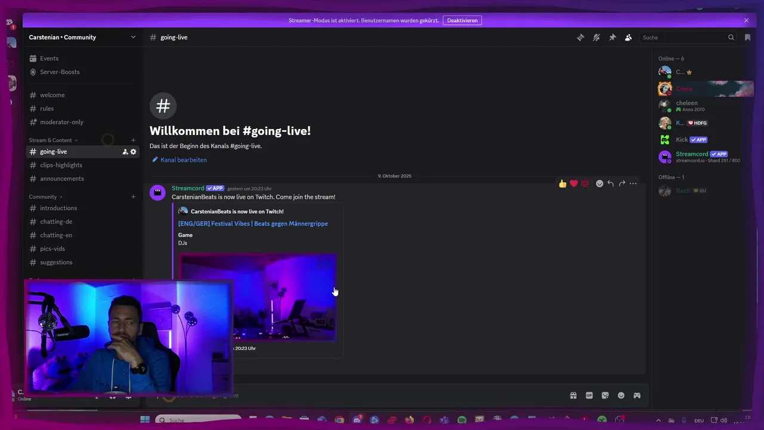The width and height of the screenshot is (764, 430).
Task: Open the bookmark icon in header
Action: coord(748,37)
